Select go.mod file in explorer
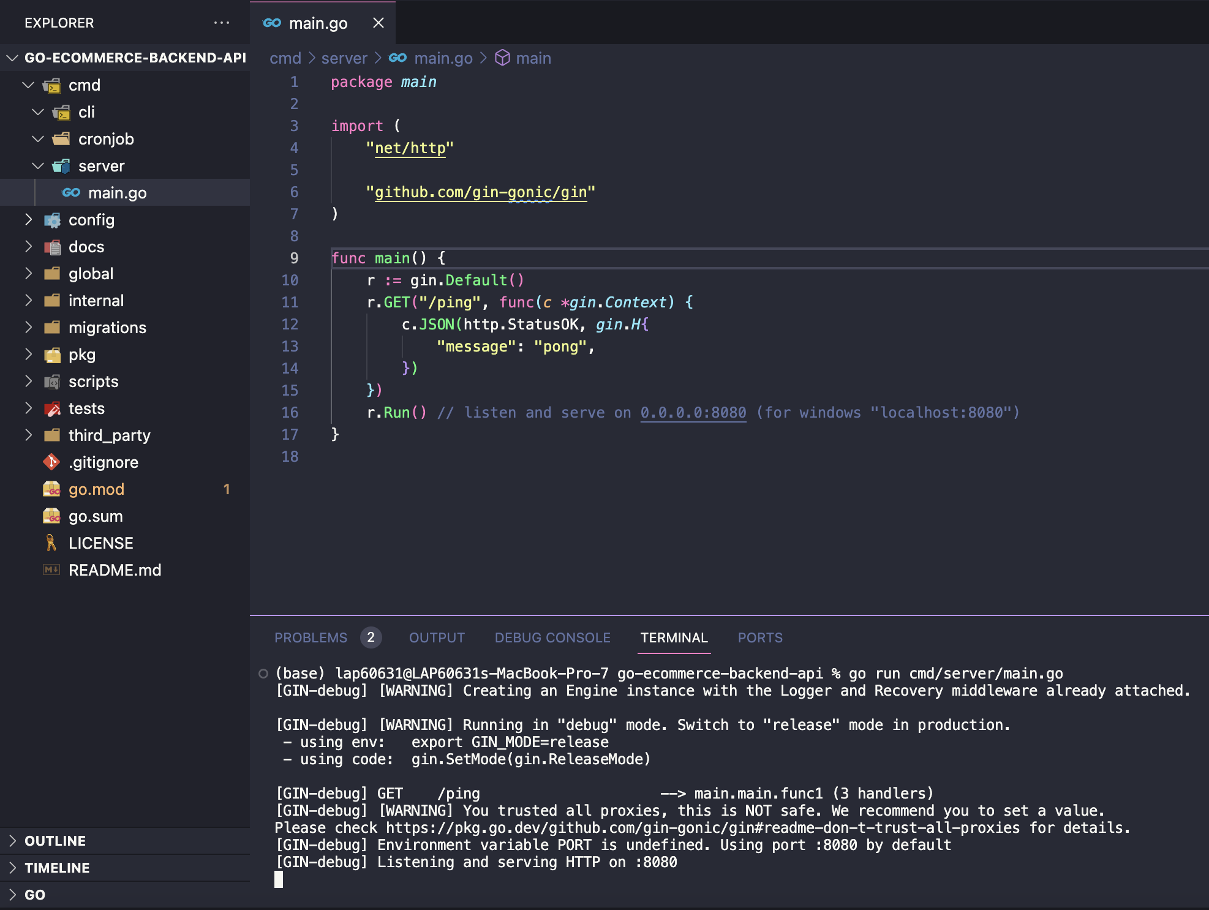This screenshot has height=910, width=1209. pyautogui.click(x=97, y=489)
